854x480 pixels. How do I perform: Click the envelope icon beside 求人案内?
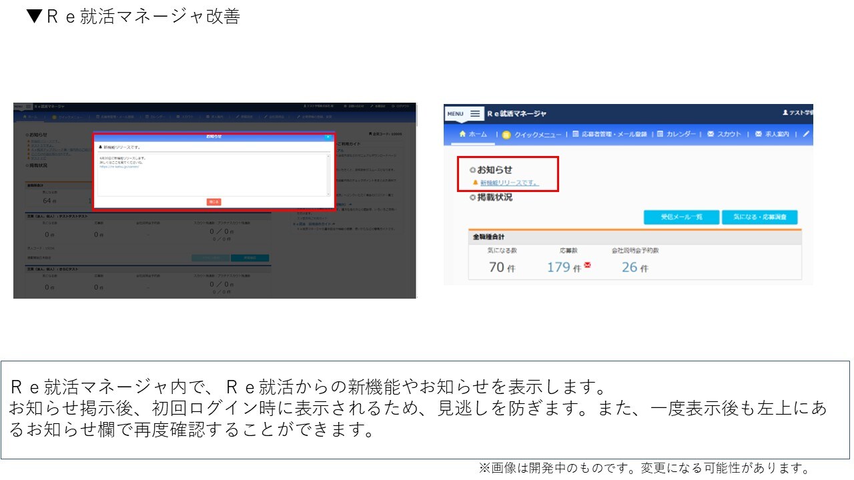759,134
